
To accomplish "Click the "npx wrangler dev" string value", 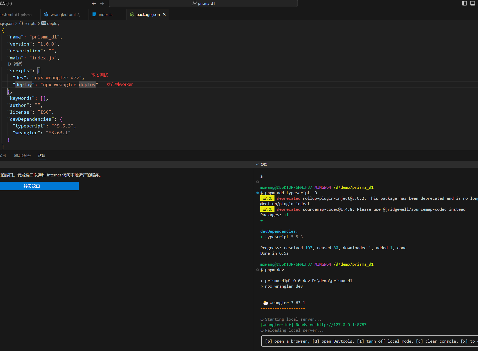I will pyautogui.click(x=57, y=77).
